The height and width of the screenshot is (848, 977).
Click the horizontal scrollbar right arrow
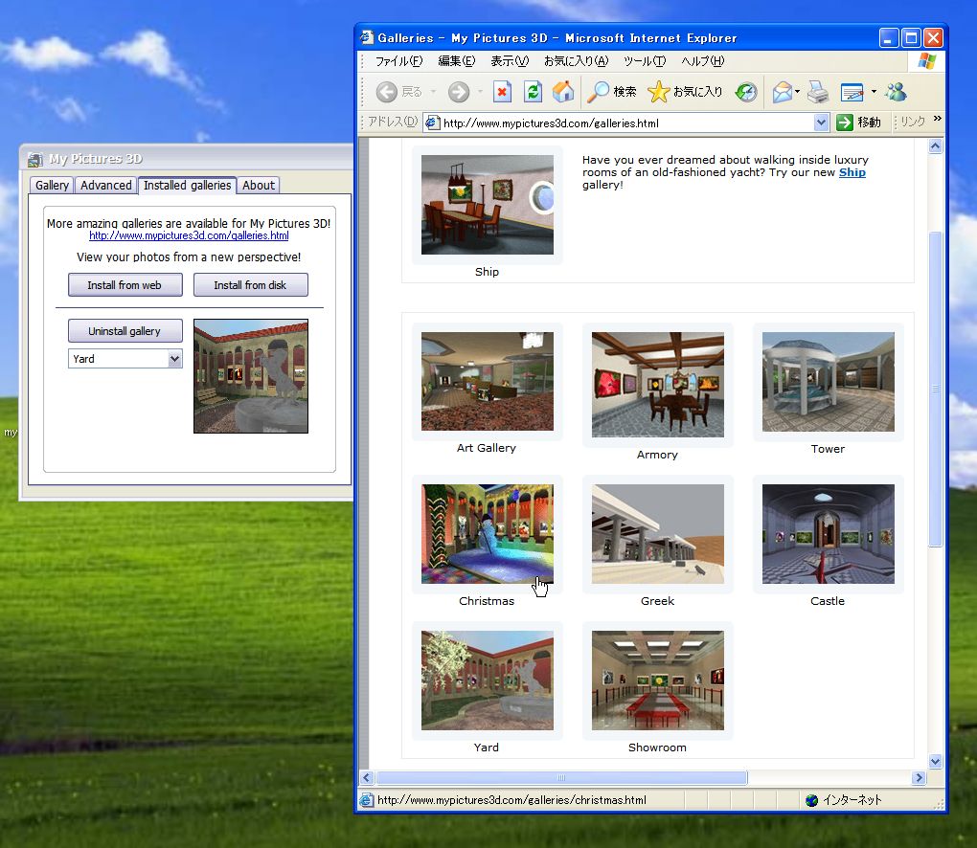point(919,777)
